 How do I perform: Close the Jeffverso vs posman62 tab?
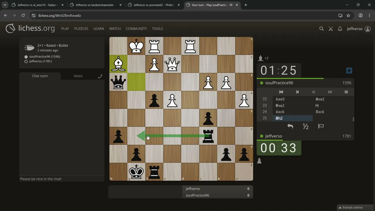click(x=178, y=5)
